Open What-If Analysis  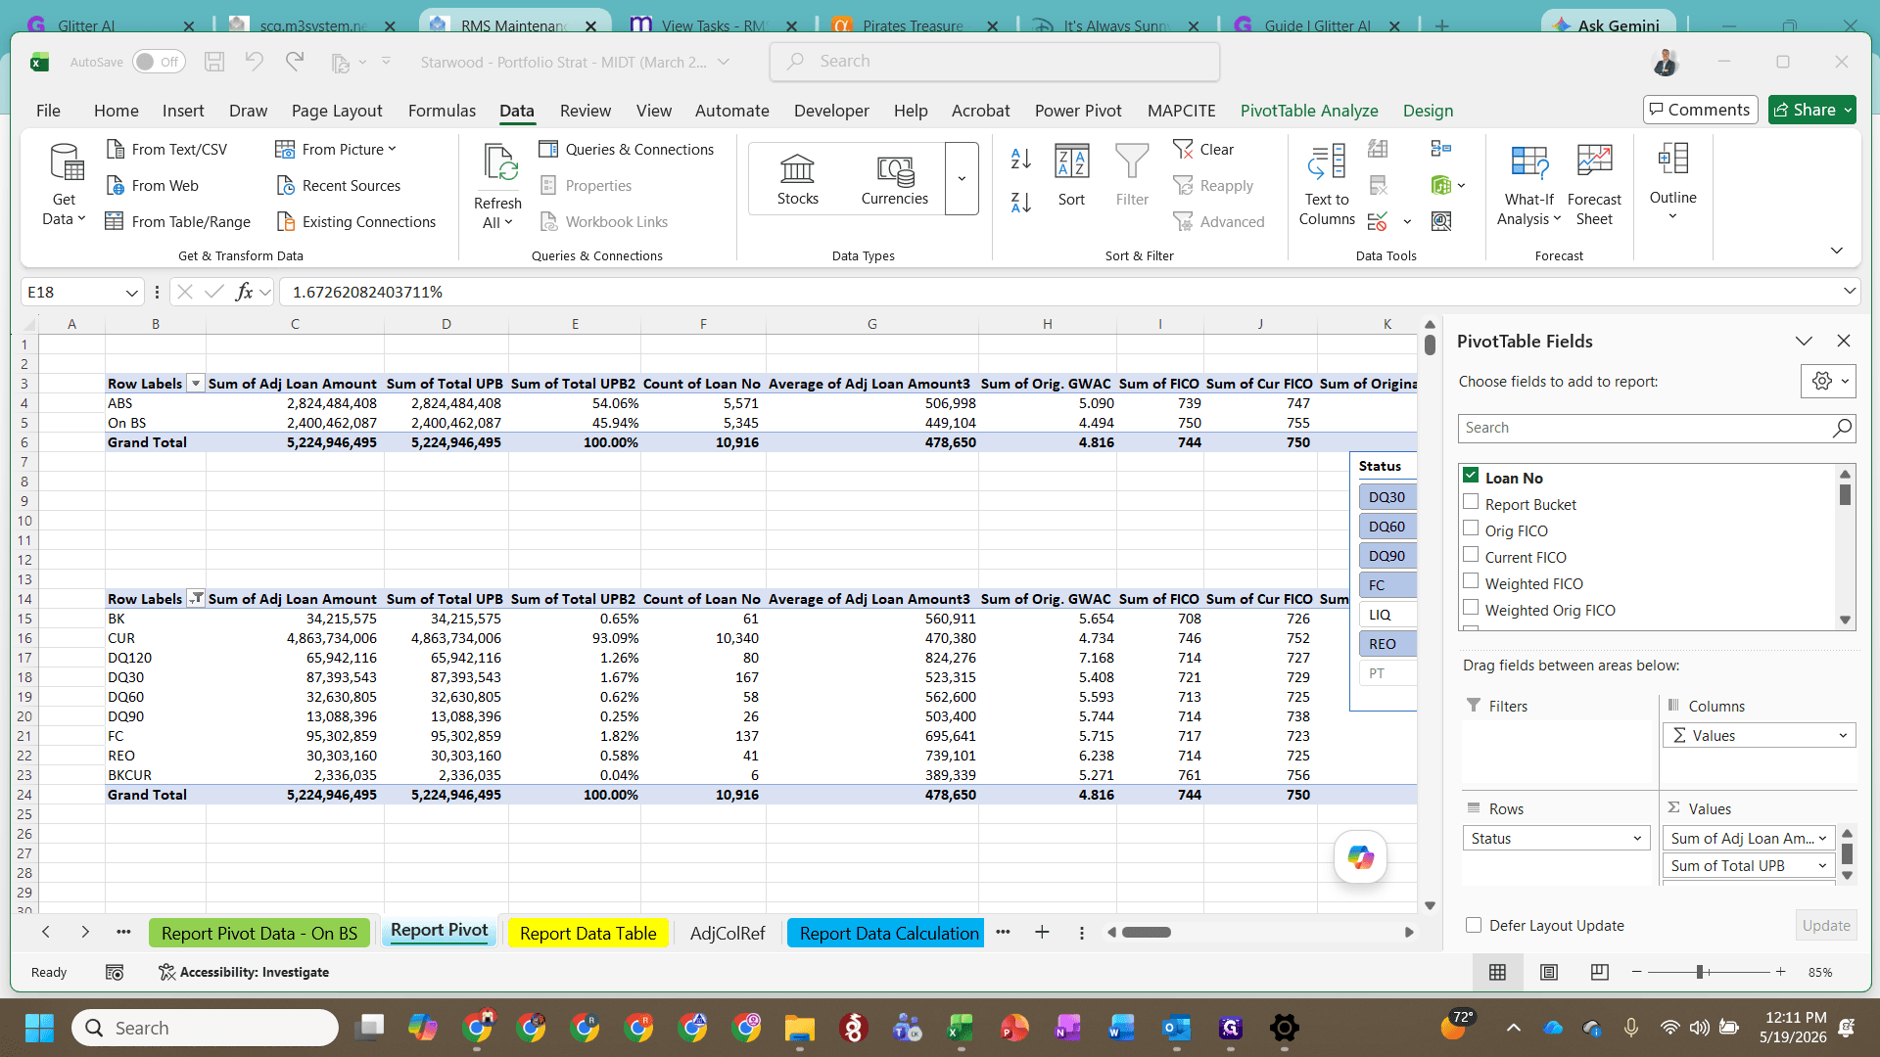[1528, 185]
